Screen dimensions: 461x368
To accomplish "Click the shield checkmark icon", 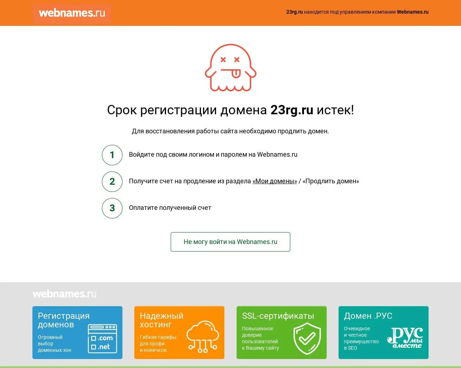I will (x=307, y=338).
